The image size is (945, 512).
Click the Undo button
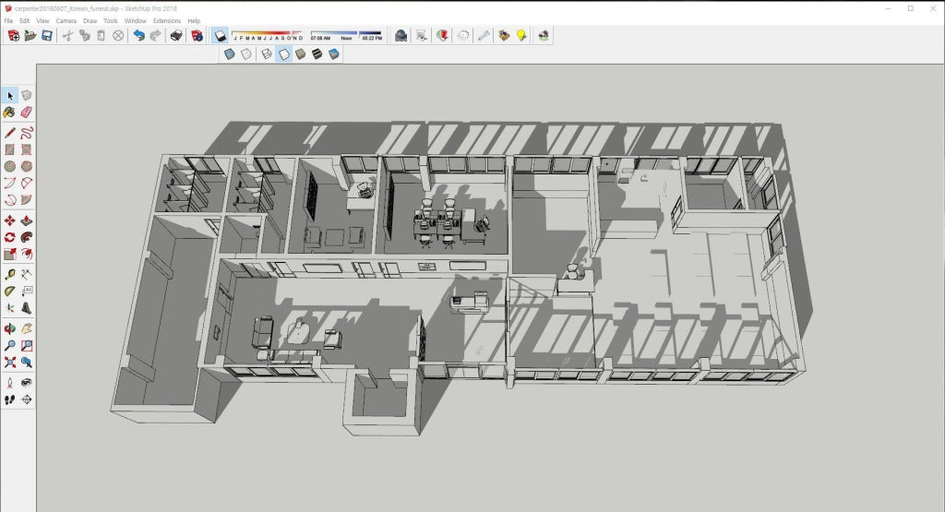coord(138,35)
